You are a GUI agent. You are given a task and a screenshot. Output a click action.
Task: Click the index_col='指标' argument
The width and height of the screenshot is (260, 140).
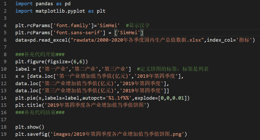pyautogui.click(x=231, y=40)
